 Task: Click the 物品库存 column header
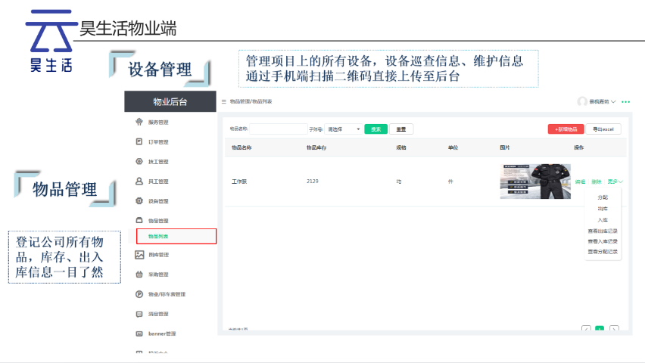316,147
